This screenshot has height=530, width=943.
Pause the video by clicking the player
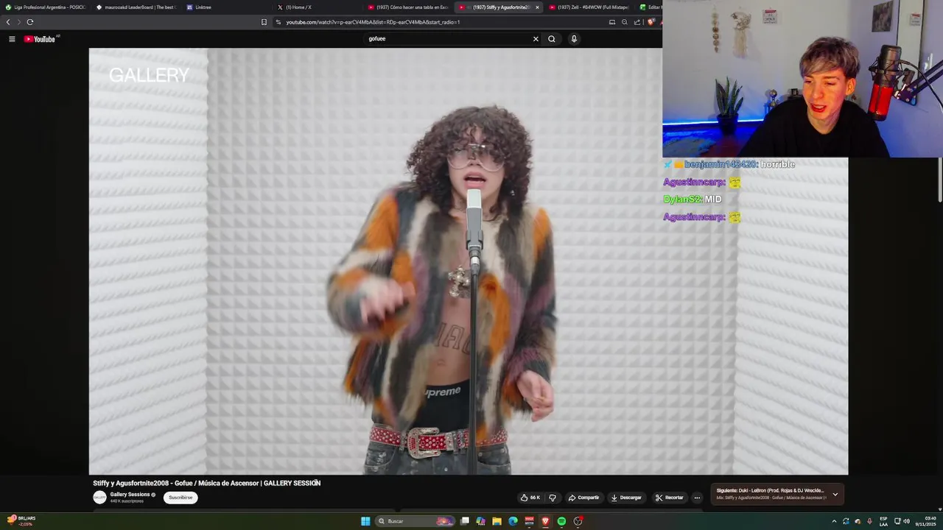(468, 261)
